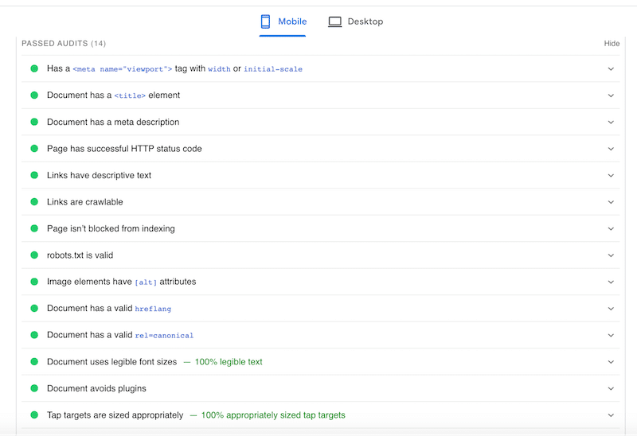The image size is (637, 436).
Task: Click the Passed Audits (14) heading
Action: point(64,44)
